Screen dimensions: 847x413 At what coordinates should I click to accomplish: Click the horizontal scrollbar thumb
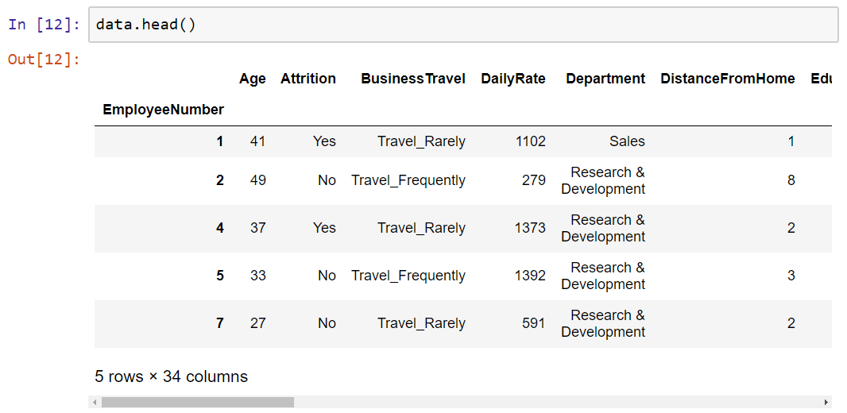(198, 402)
